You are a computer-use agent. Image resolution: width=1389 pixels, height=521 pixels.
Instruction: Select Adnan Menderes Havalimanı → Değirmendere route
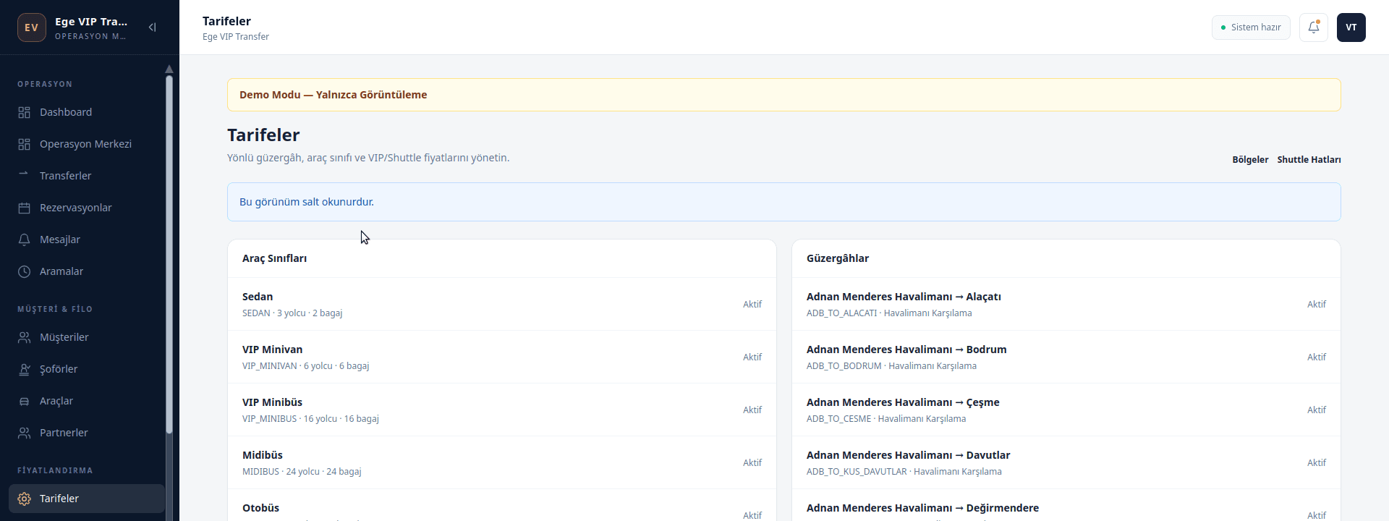tap(1066, 505)
